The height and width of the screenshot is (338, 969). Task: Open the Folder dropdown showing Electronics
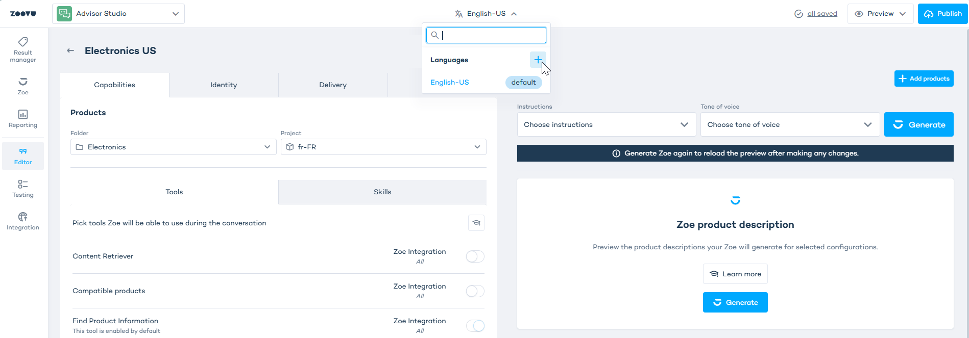click(x=173, y=147)
